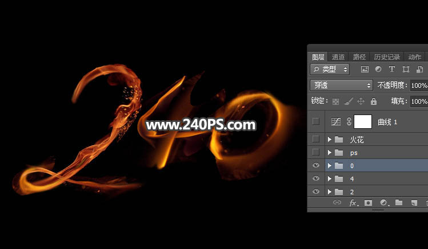
Task: Click the white mask thumbnail of 曲线 1
Action: 363,121
